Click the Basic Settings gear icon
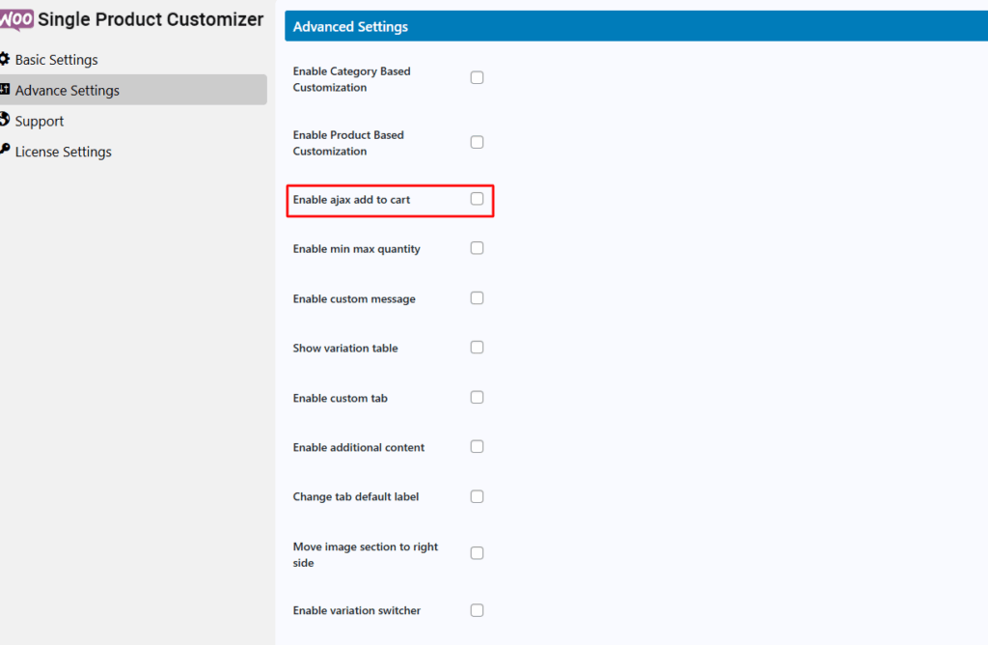Viewport: 988px width, 645px height. pyautogui.click(x=5, y=59)
